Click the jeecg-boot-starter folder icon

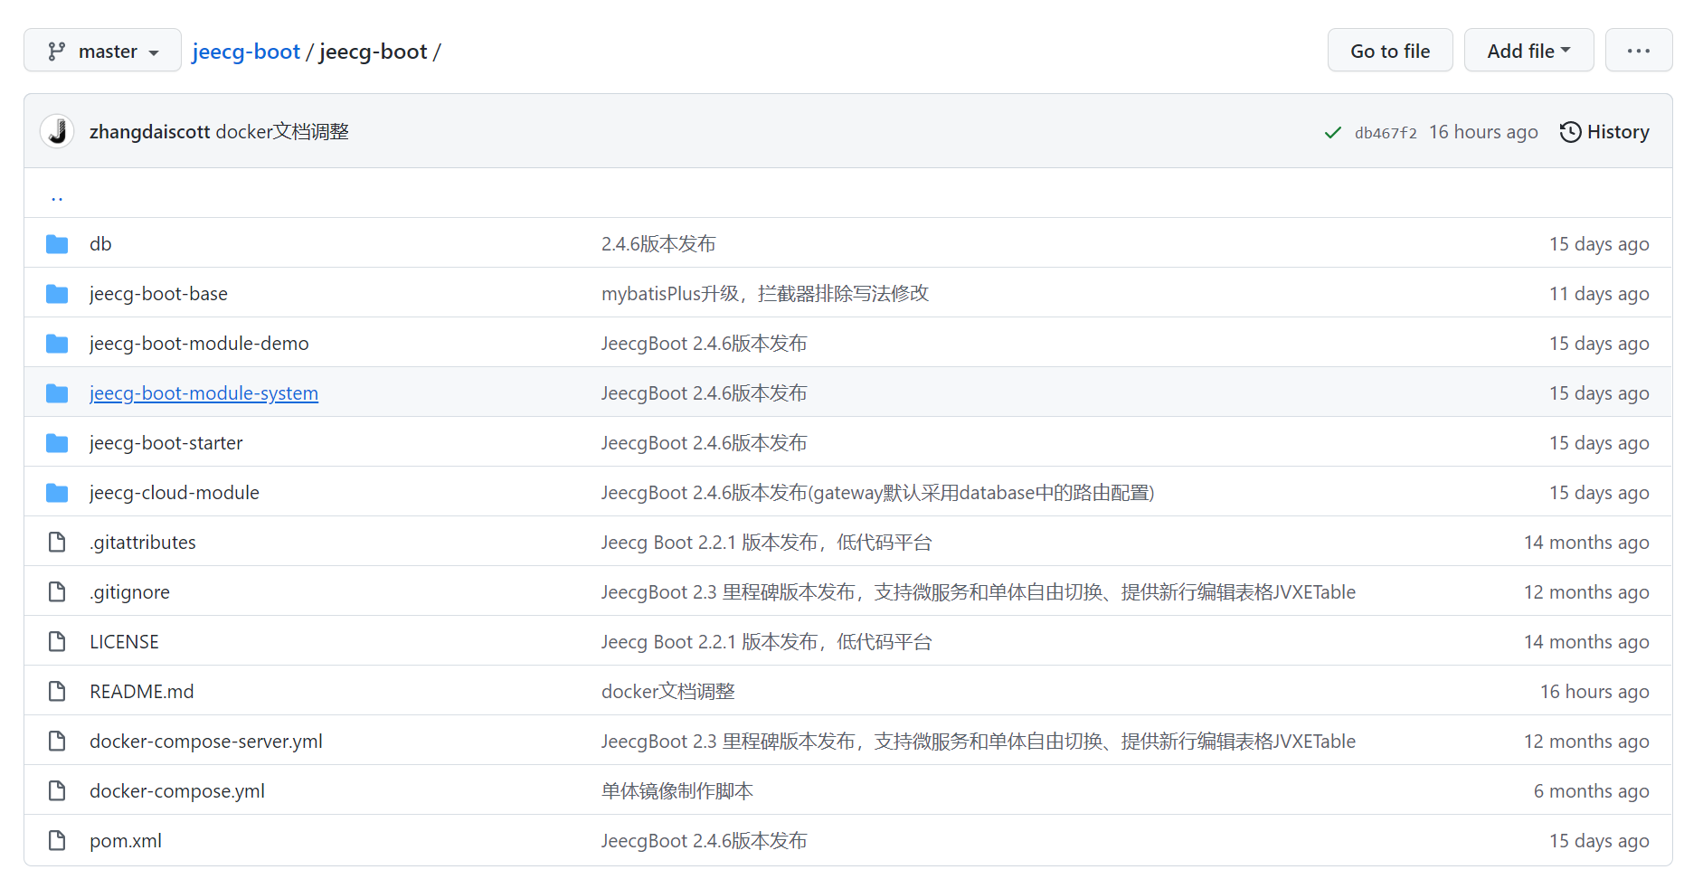56,442
